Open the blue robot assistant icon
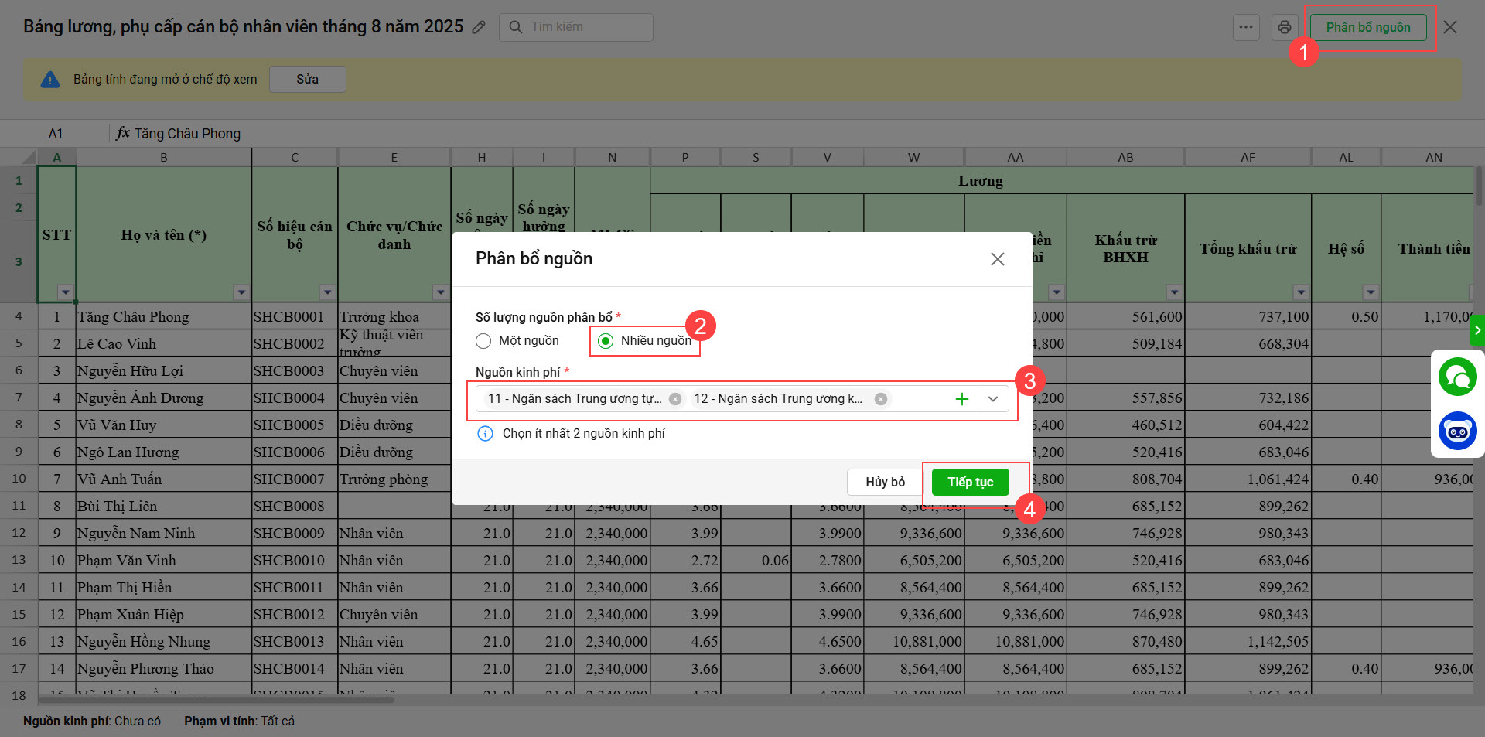 pos(1457,431)
